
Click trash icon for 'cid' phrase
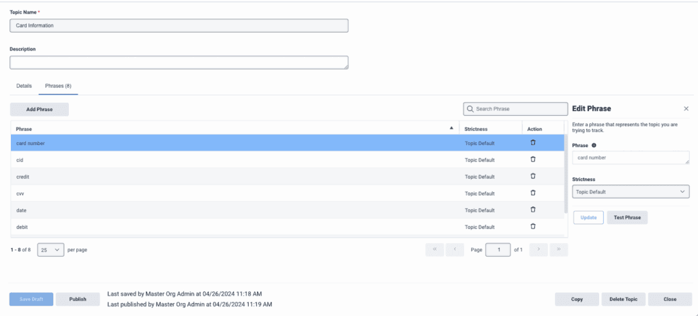coord(533,159)
